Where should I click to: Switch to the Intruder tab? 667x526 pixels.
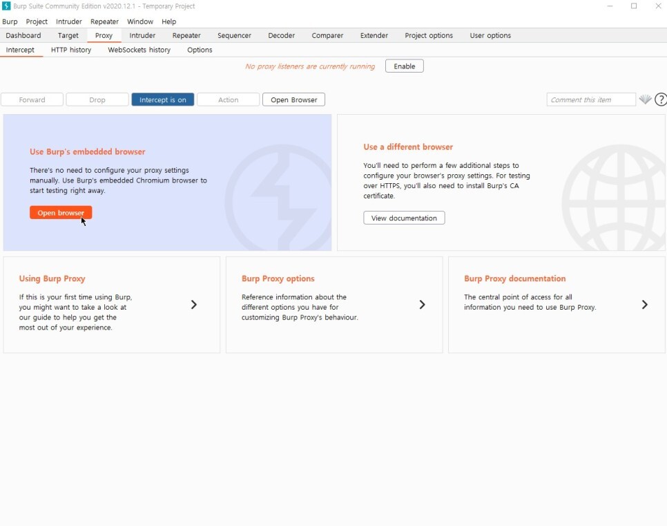tap(142, 35)
